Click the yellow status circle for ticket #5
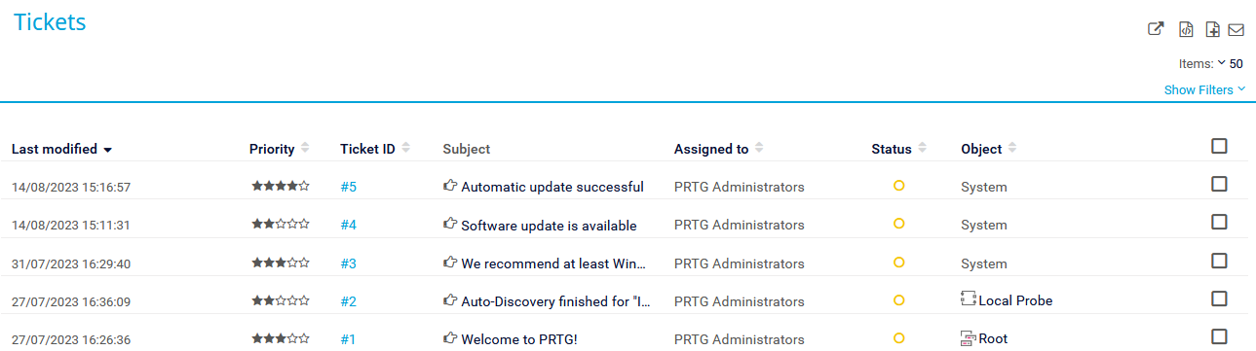The height and width of the screenshot is (351, 1256). point(899,186)
